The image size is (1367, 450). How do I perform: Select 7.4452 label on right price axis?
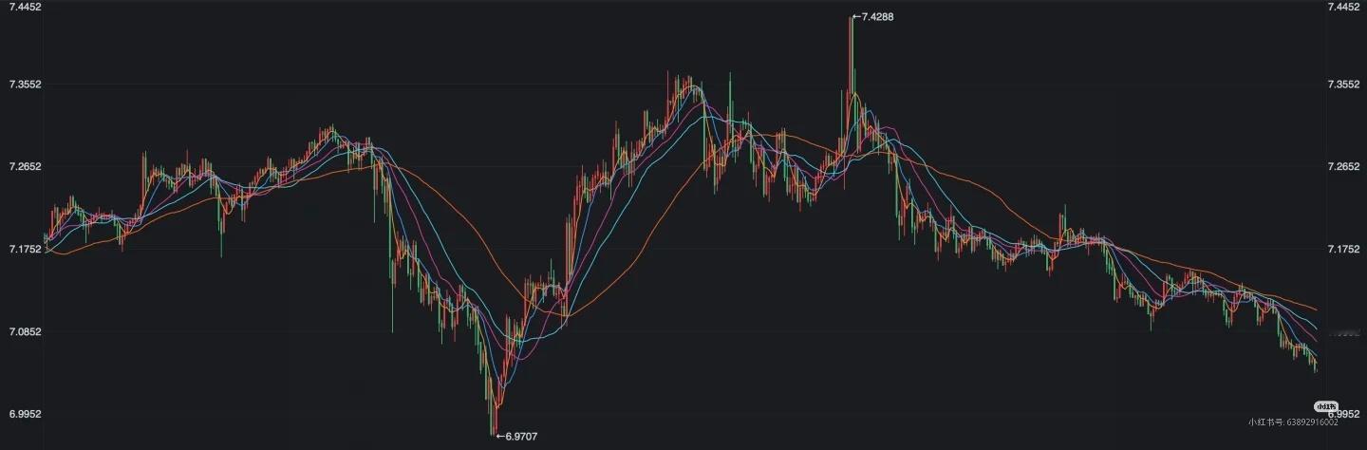(1344, 7)
